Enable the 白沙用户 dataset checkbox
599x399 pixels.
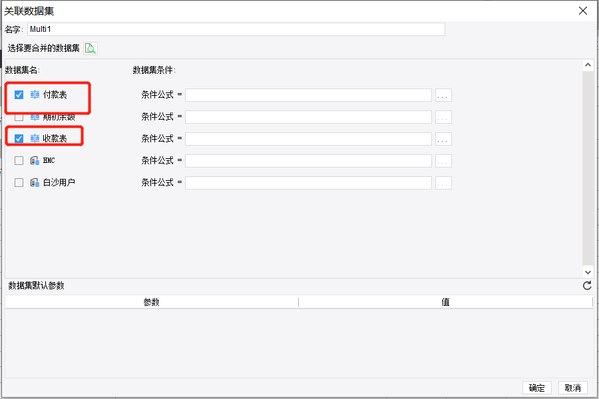19,182
